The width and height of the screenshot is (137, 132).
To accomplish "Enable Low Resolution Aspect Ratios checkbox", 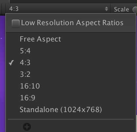I will coord(16,23).
